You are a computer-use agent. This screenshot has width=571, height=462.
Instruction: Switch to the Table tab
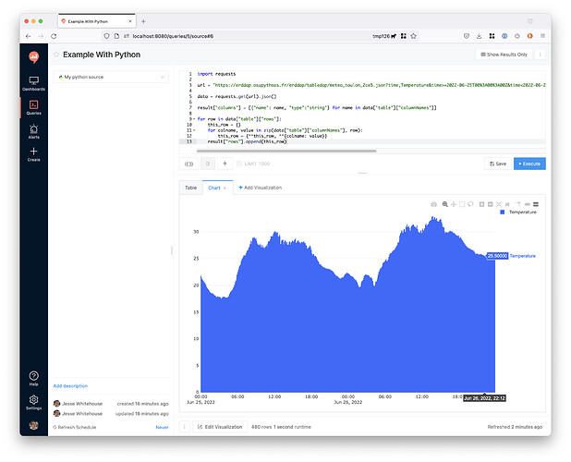click(191, 188)
